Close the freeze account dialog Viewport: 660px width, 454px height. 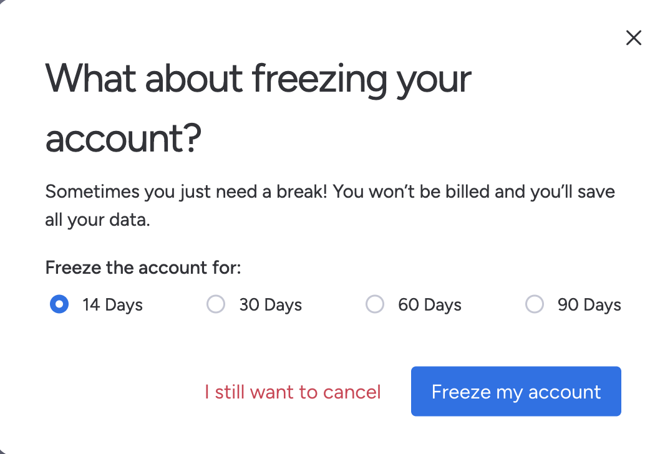pyautogui.click(x=633, y=38)
